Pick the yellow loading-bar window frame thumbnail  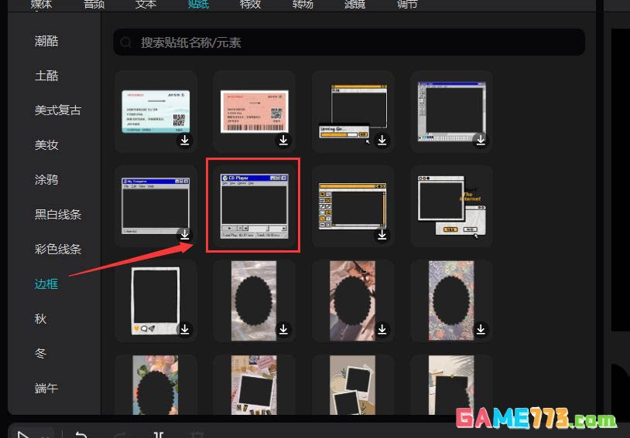click(x=353, y=112)
